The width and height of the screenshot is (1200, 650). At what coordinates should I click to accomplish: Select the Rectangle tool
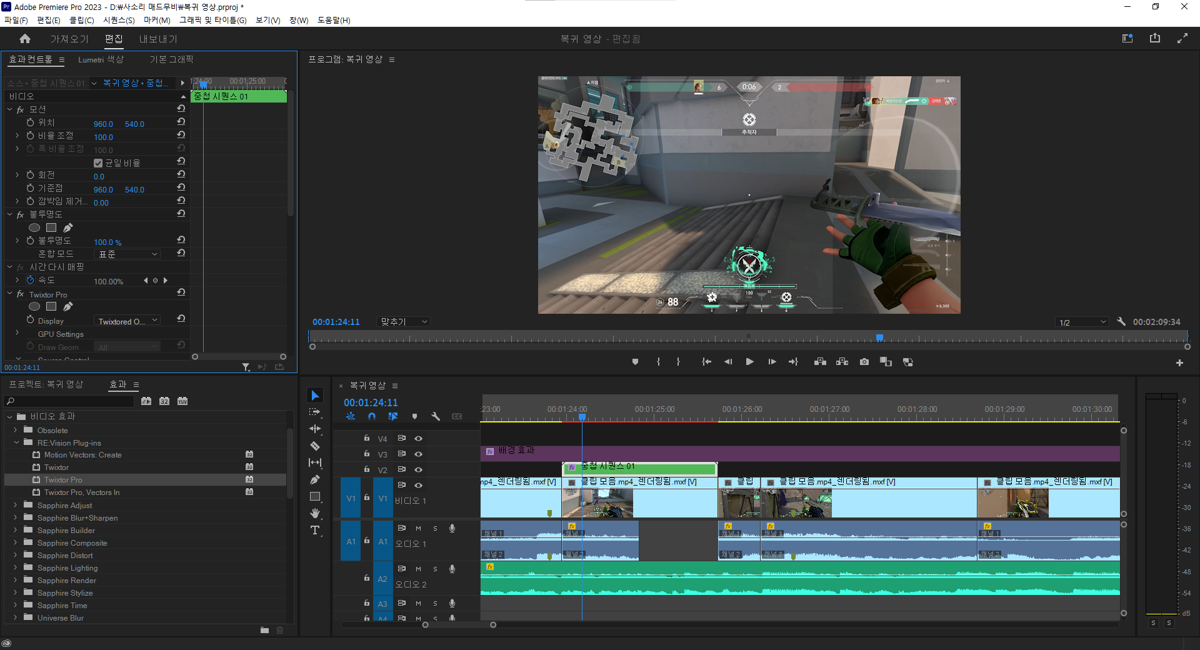point(315,496)
